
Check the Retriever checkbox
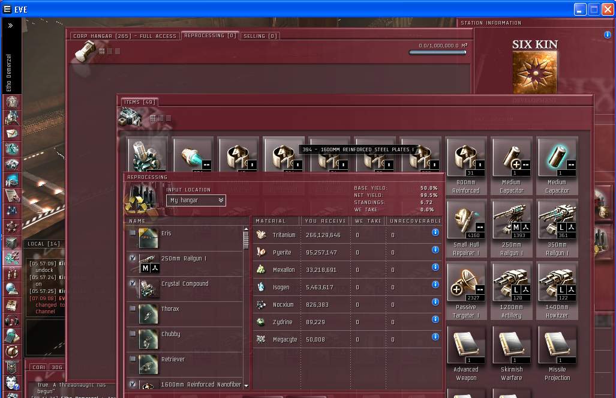coord(133,358)
